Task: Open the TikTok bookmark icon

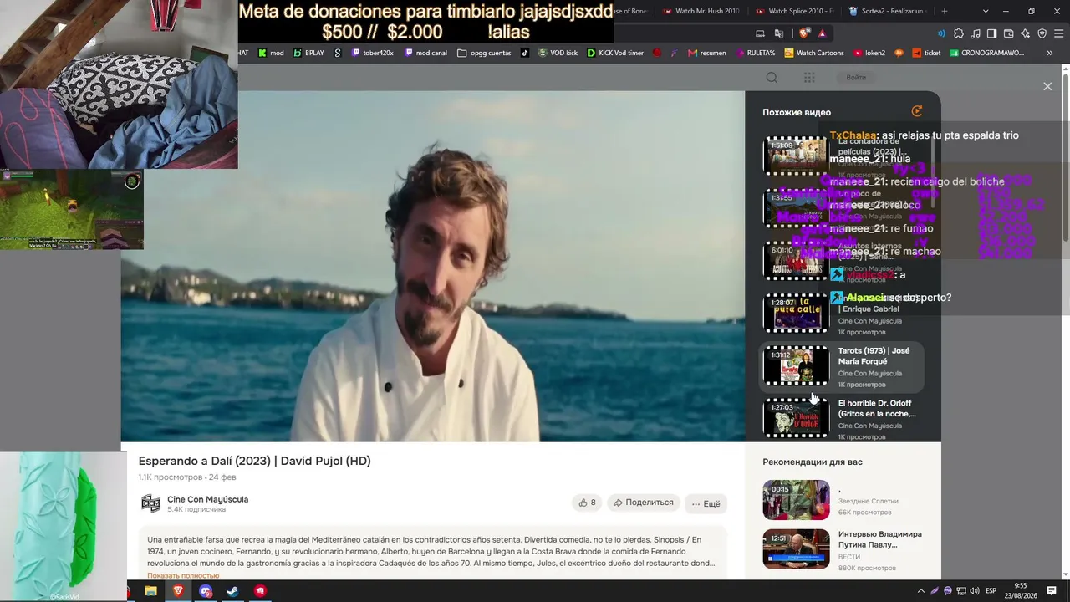Action: [525, 53]
